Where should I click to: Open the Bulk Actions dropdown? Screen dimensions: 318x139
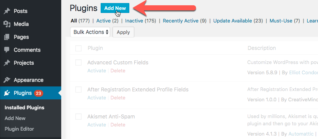90,32
